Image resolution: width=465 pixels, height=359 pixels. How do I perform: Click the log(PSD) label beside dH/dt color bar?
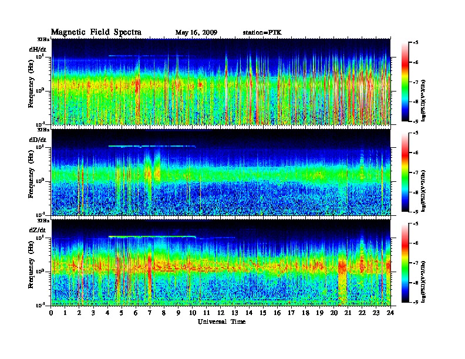tap(423, 100)
